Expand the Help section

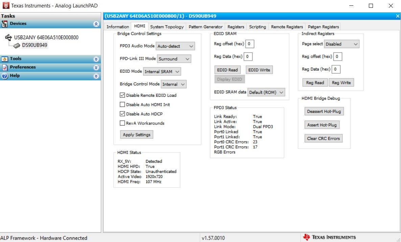coord(96,76)
